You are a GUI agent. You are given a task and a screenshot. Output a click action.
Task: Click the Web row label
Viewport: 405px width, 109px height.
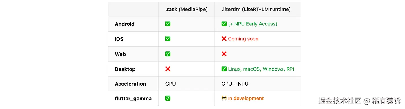pos(120,54)
